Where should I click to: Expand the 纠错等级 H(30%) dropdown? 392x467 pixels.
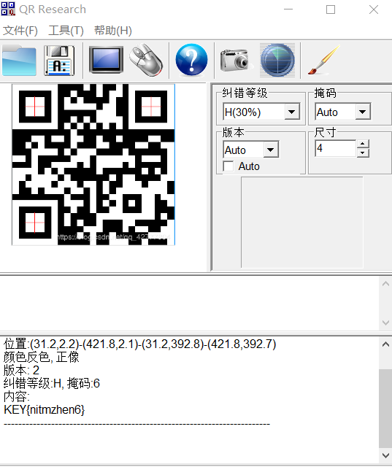(291, 112)
